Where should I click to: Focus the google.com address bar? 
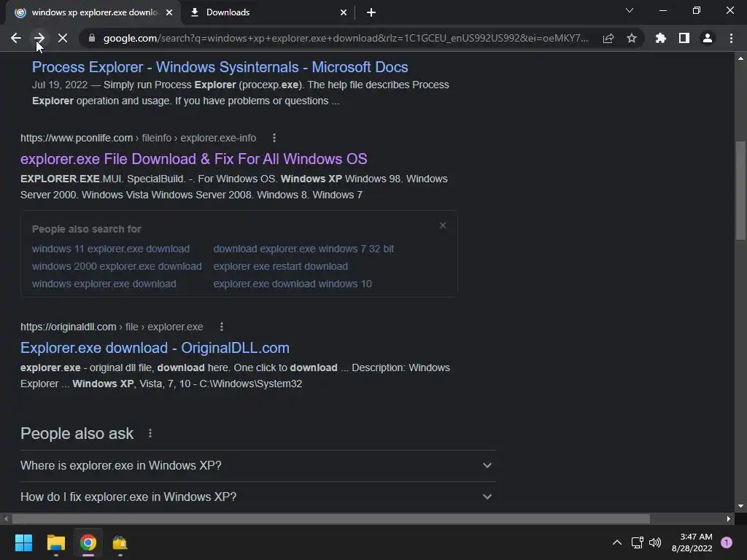click(345, 38)
